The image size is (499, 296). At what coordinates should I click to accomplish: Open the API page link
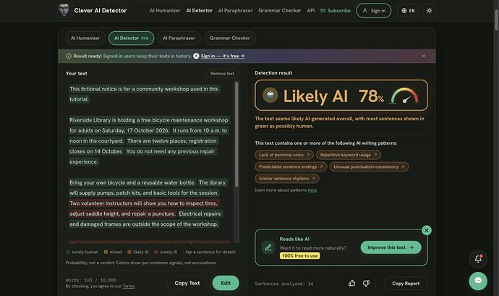311,11
